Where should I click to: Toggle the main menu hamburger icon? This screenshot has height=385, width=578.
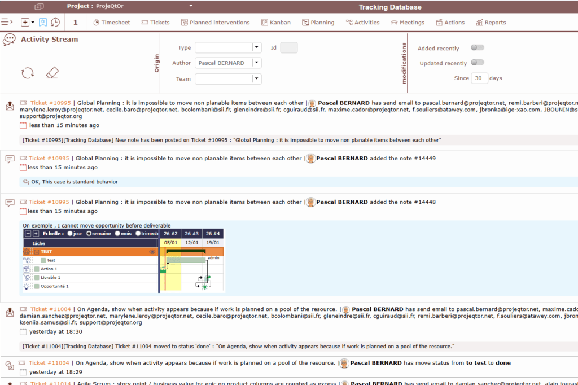7,22
